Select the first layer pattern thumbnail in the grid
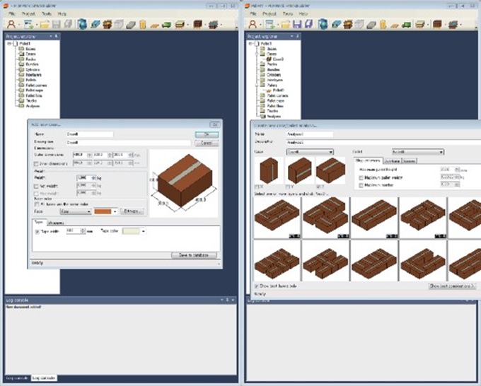 [277, 217]
